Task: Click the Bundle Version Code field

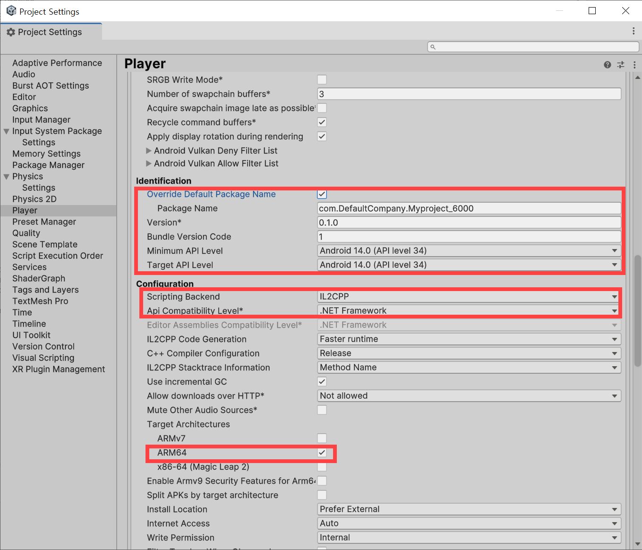Action: pyautogui.click(x=469, y=237)
